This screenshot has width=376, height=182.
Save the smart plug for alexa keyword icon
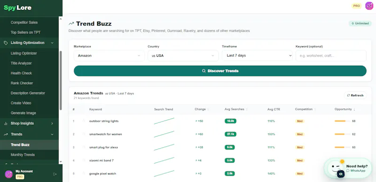point(84,147)
